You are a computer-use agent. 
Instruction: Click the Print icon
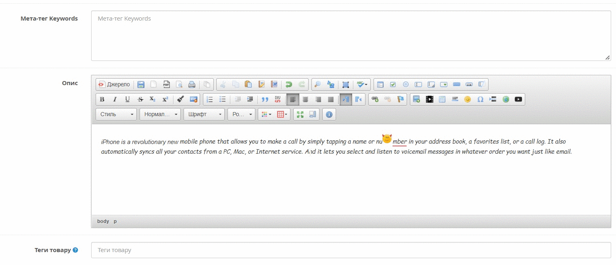tap(192, 84)
